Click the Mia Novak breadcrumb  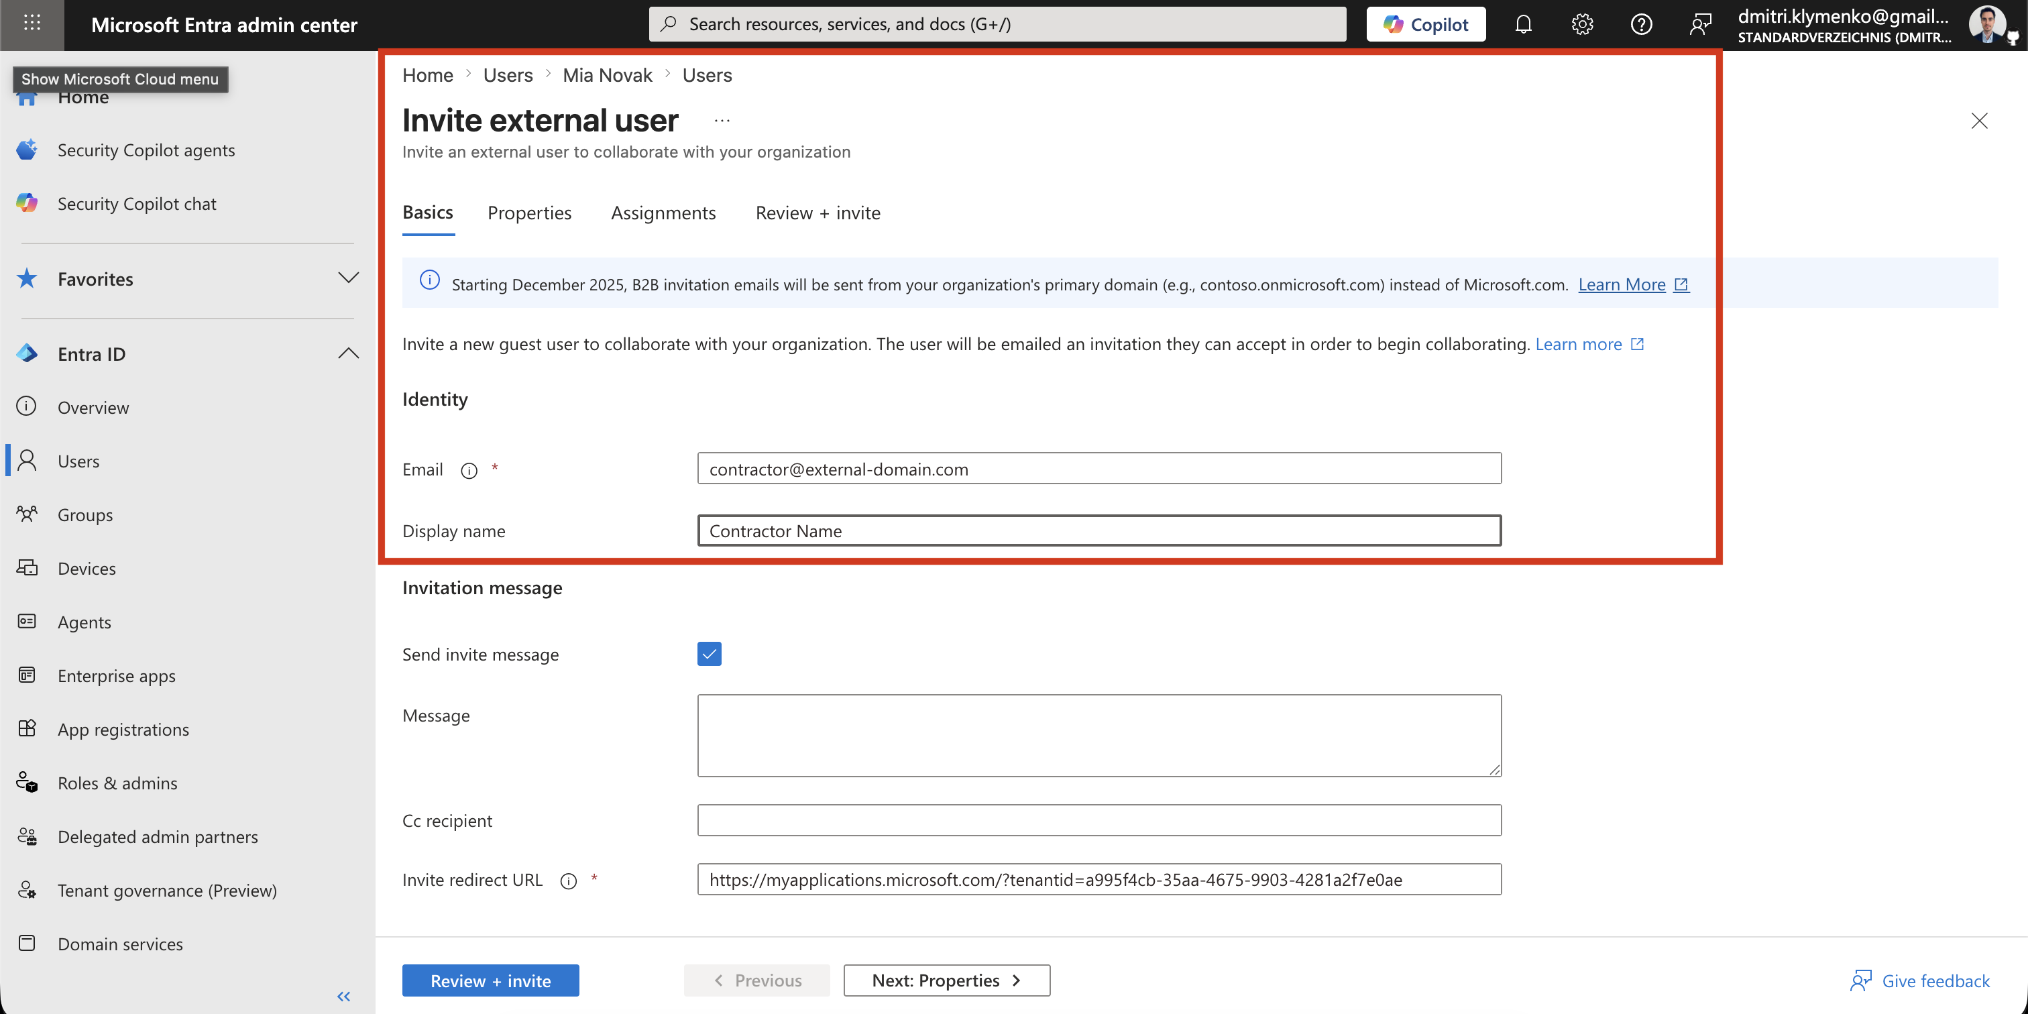pos(607,75)
